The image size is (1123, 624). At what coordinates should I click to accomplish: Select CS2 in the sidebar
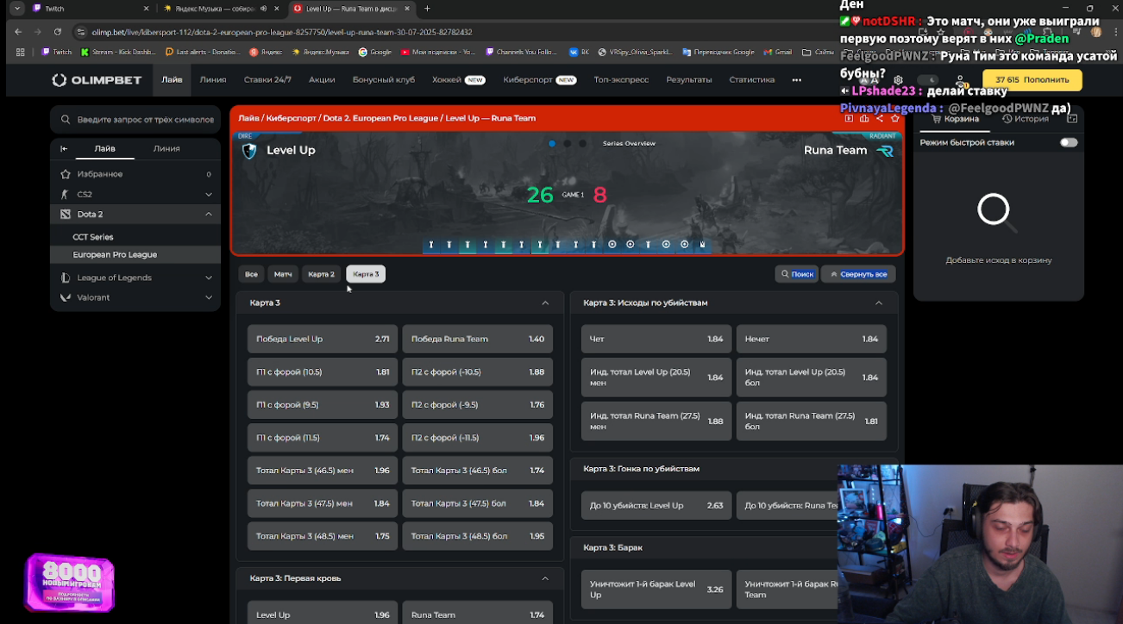[135, 194]
